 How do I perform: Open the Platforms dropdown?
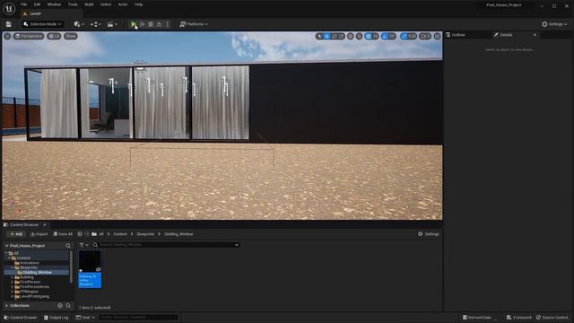click(x=194, y=24)
